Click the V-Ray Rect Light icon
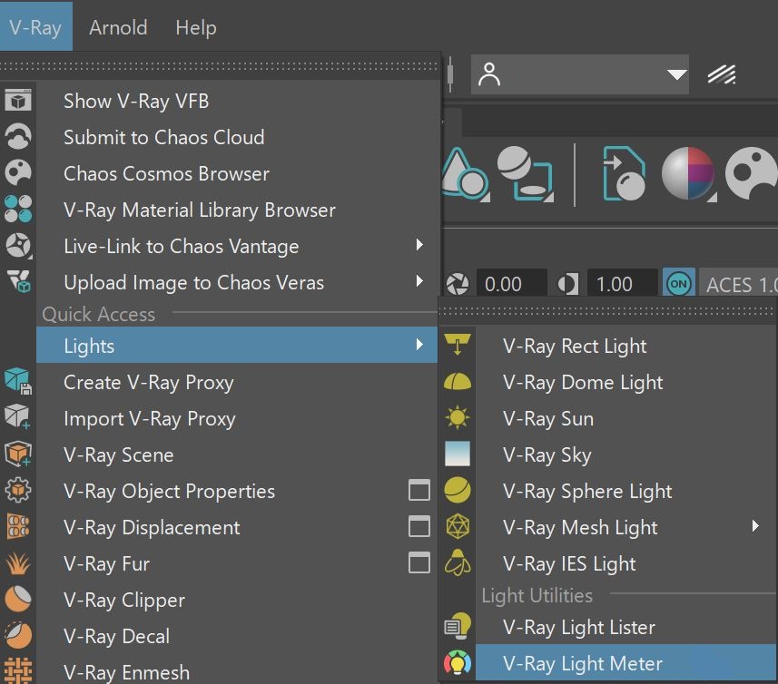This screenshot has height=684, width=778. coord(458,345)
